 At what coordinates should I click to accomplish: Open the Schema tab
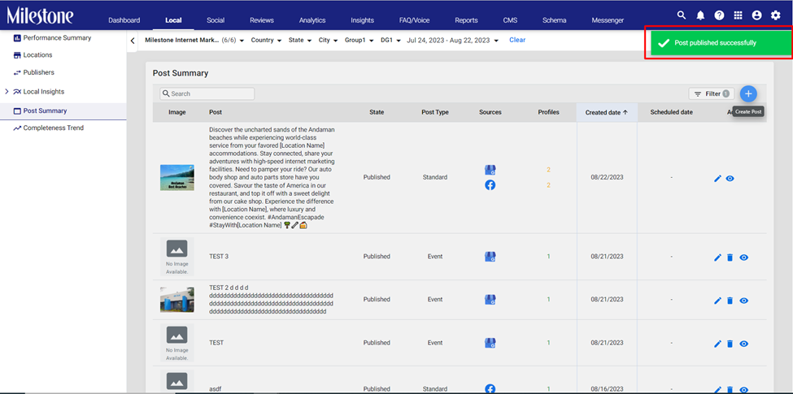pyautogui.click(x=555, y=20)
